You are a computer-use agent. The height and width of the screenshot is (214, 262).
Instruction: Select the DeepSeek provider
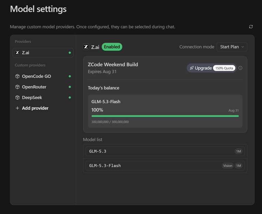(43, 97)
